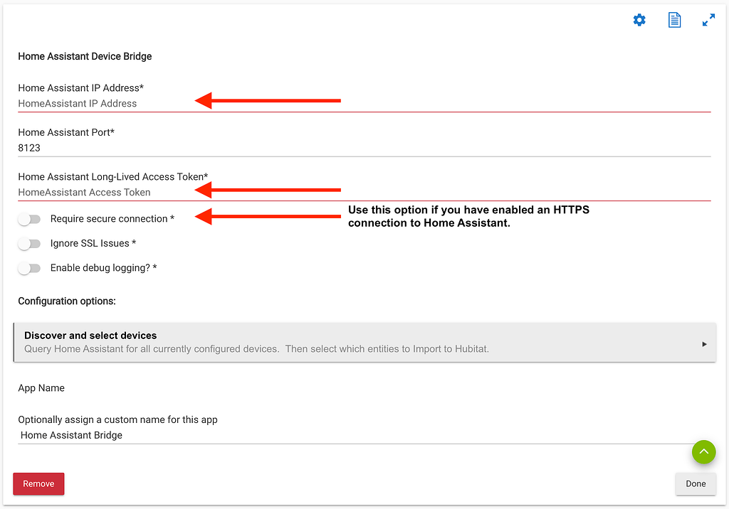Image resolution: width=729 pixels, height=509 pixels.
Task: Focus the Home Assistant IP Address field
Action: point(364,104)
